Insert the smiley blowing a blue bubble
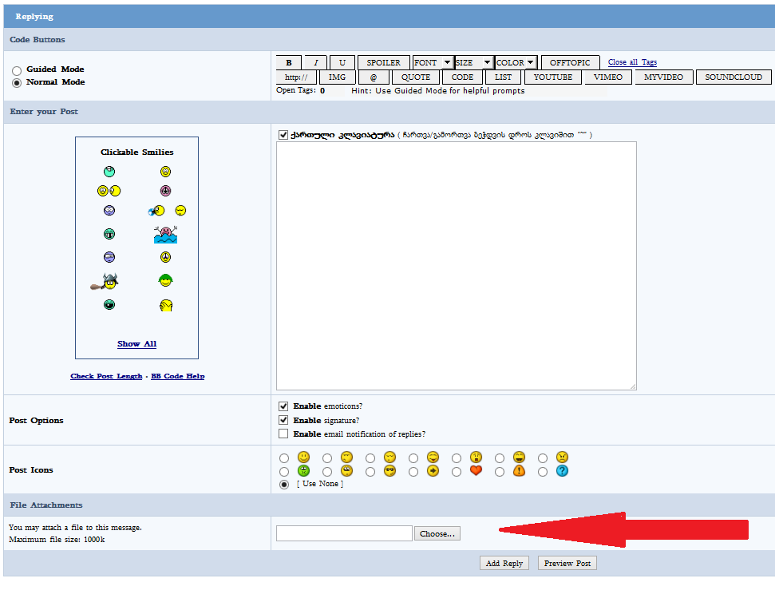This screenshot has width=775, height=598. [156, 211]
